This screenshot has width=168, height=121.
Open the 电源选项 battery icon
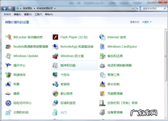click(x=8, y=75)
